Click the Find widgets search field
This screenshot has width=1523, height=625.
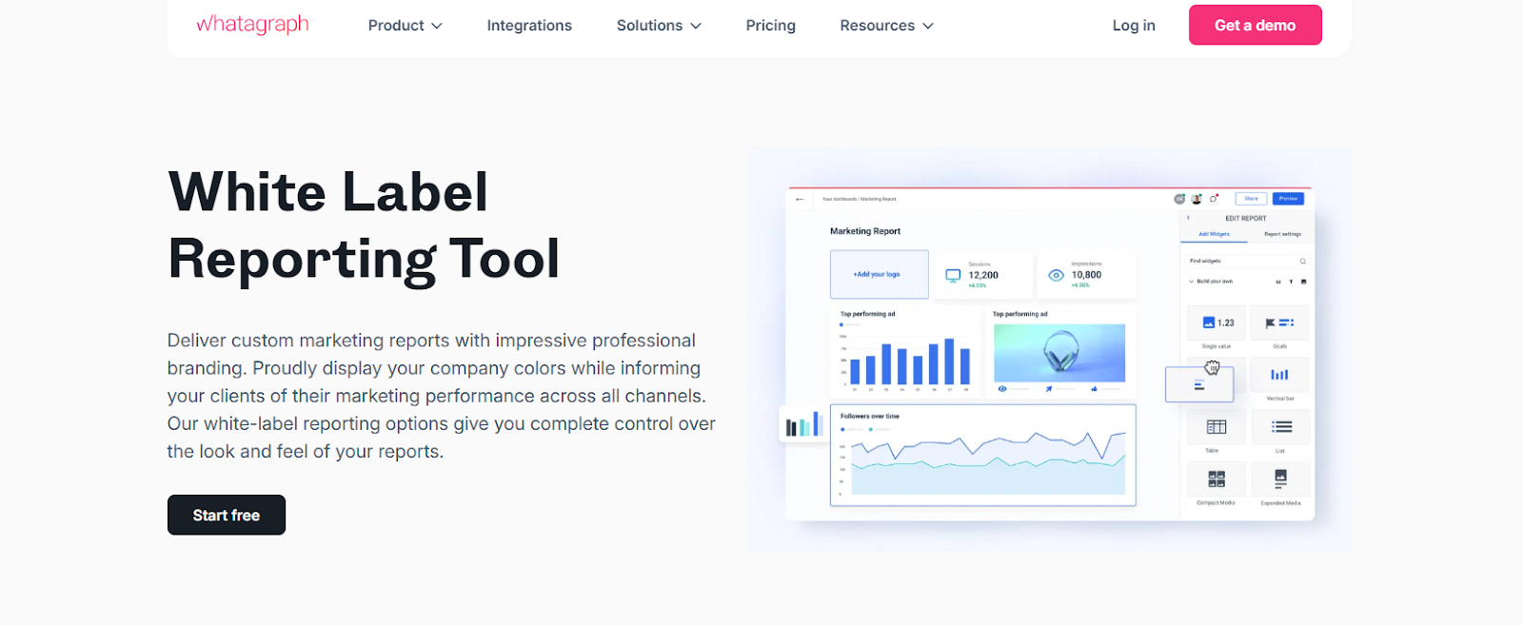click(x=1247, y=261)
